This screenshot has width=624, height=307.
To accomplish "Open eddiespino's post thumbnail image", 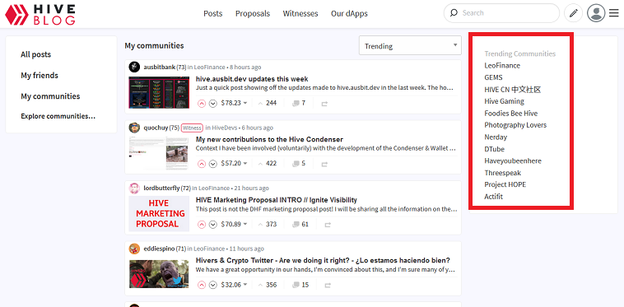I will click(159, 274).
